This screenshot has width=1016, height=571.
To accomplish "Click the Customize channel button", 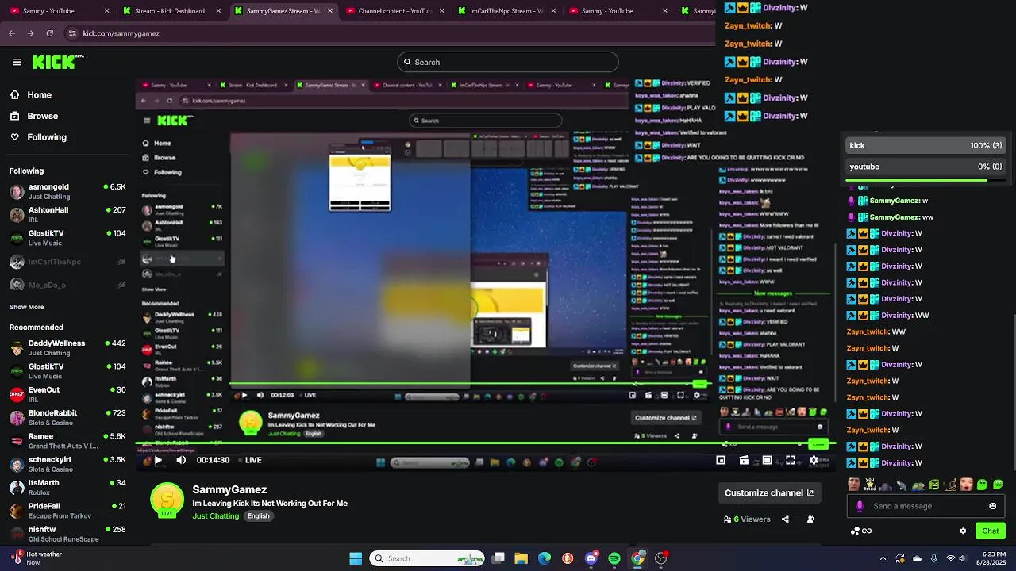I will pyautogui.click(x=769, y=492).
